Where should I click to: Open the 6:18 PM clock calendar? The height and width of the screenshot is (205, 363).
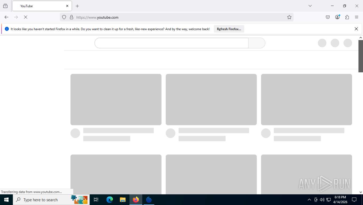tap(340, 200)
